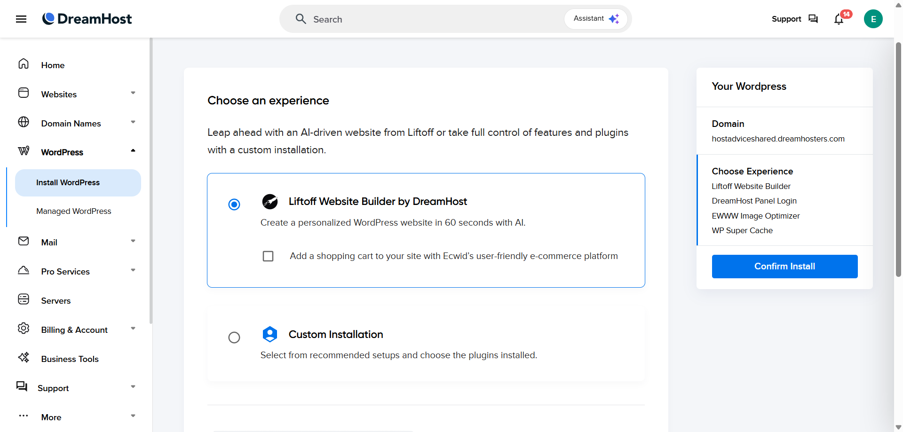Click the sidebar scrollbar thumb
The image size is (903, 432).
[x=151, y=181]
